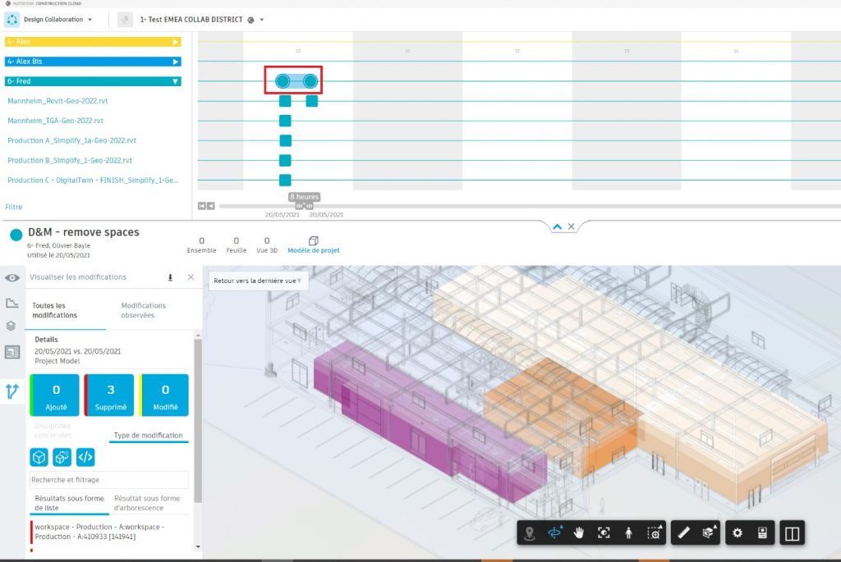The width and height of the screenshot is (841, 562).
Task: Click the Filtre link
Action: 14,207
